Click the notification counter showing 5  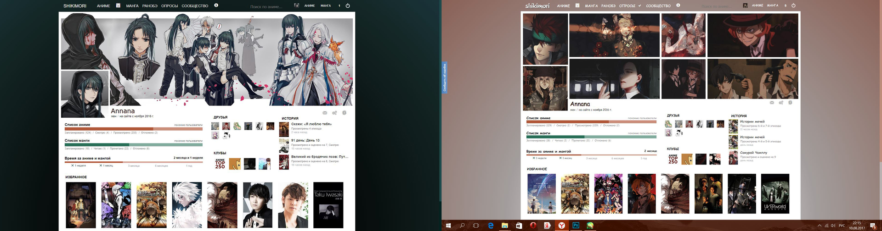[x=785, y=5]
